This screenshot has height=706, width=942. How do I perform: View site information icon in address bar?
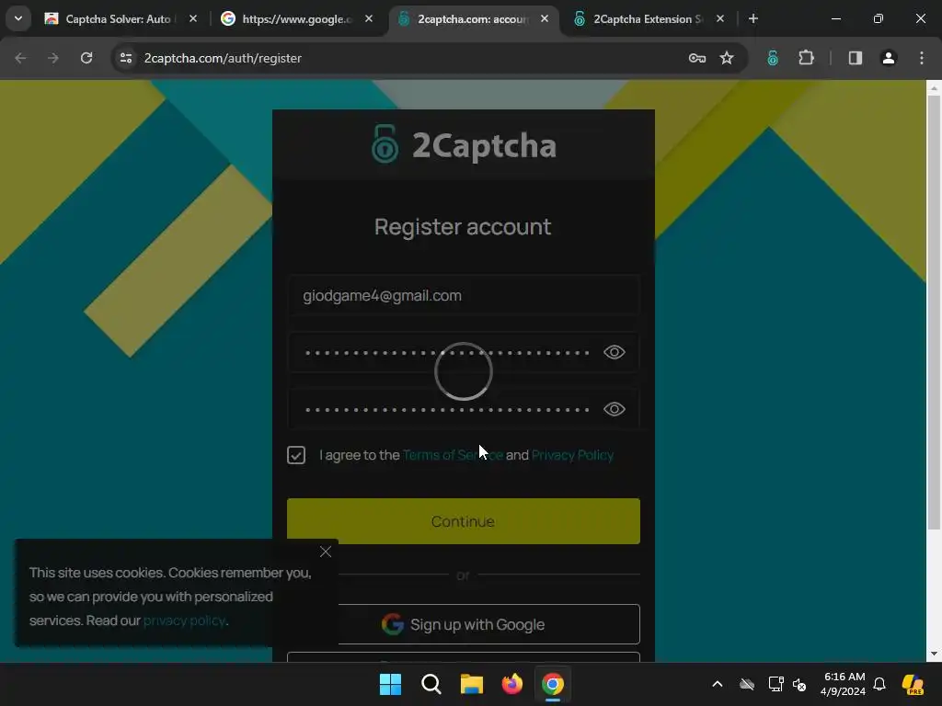(125, 58)
